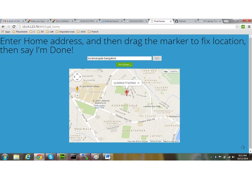Switch to the InMobi HackDay tab

point(112,21)
